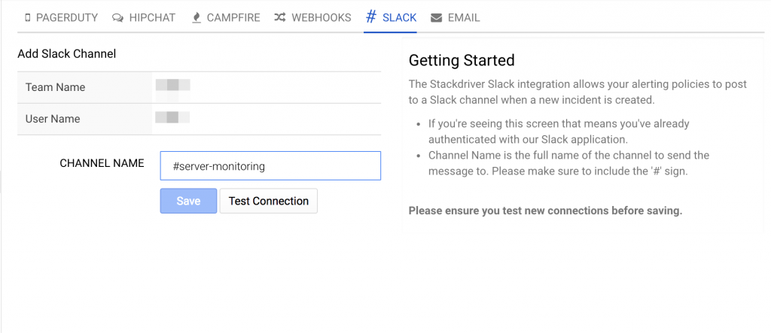Select the SLACK tab label
771x333 pixels.
click(399, 17)
